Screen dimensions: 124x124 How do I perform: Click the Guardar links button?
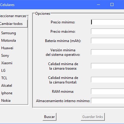pos(93,117)
